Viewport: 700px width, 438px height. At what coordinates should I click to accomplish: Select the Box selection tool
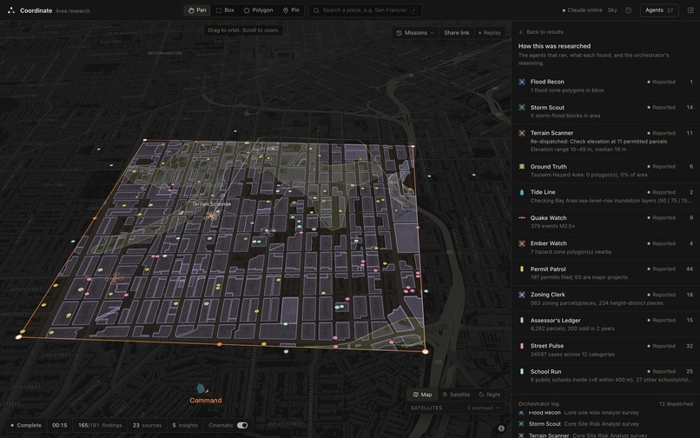tap(225, 10)
